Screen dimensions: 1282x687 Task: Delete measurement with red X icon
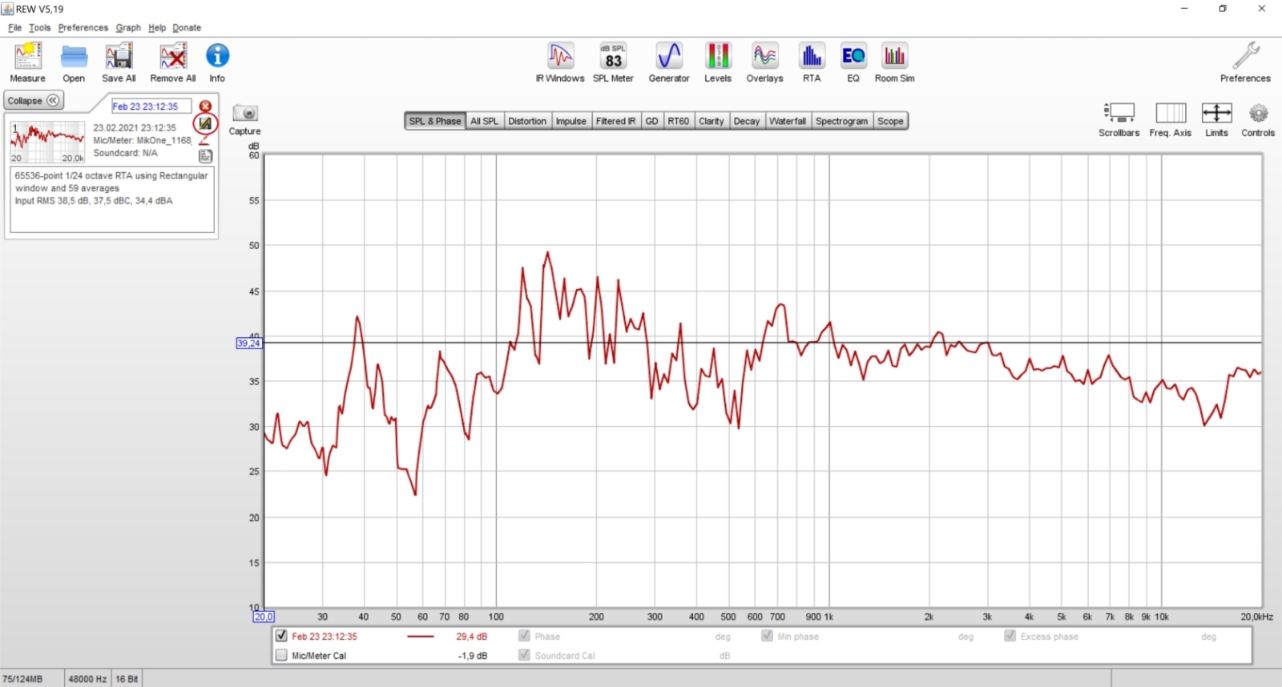tap(206, 106)
